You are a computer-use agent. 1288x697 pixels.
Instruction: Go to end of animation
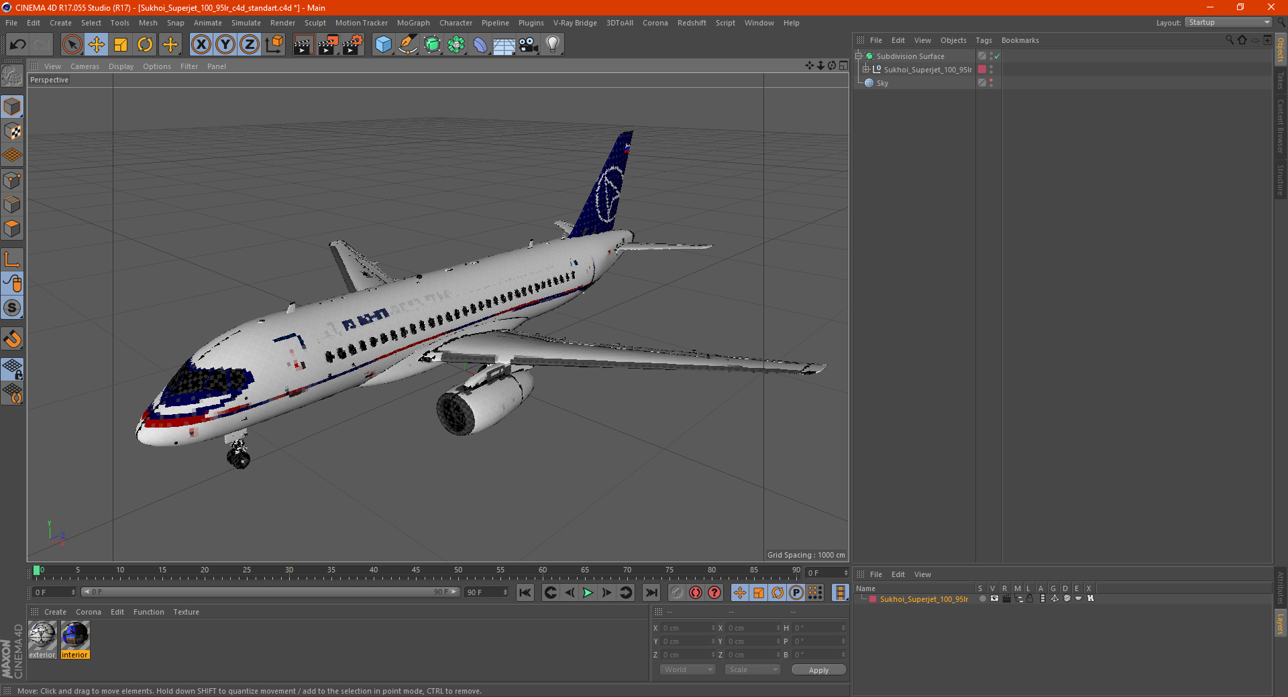point(651,592)
